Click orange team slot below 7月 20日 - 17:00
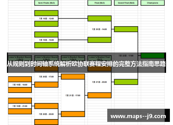The image size is (173, 125). (46, 85)
